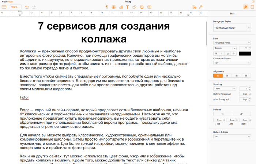The image size is (256, 164).
Task: Click the Undo arrow
Action: pos(27,7)
